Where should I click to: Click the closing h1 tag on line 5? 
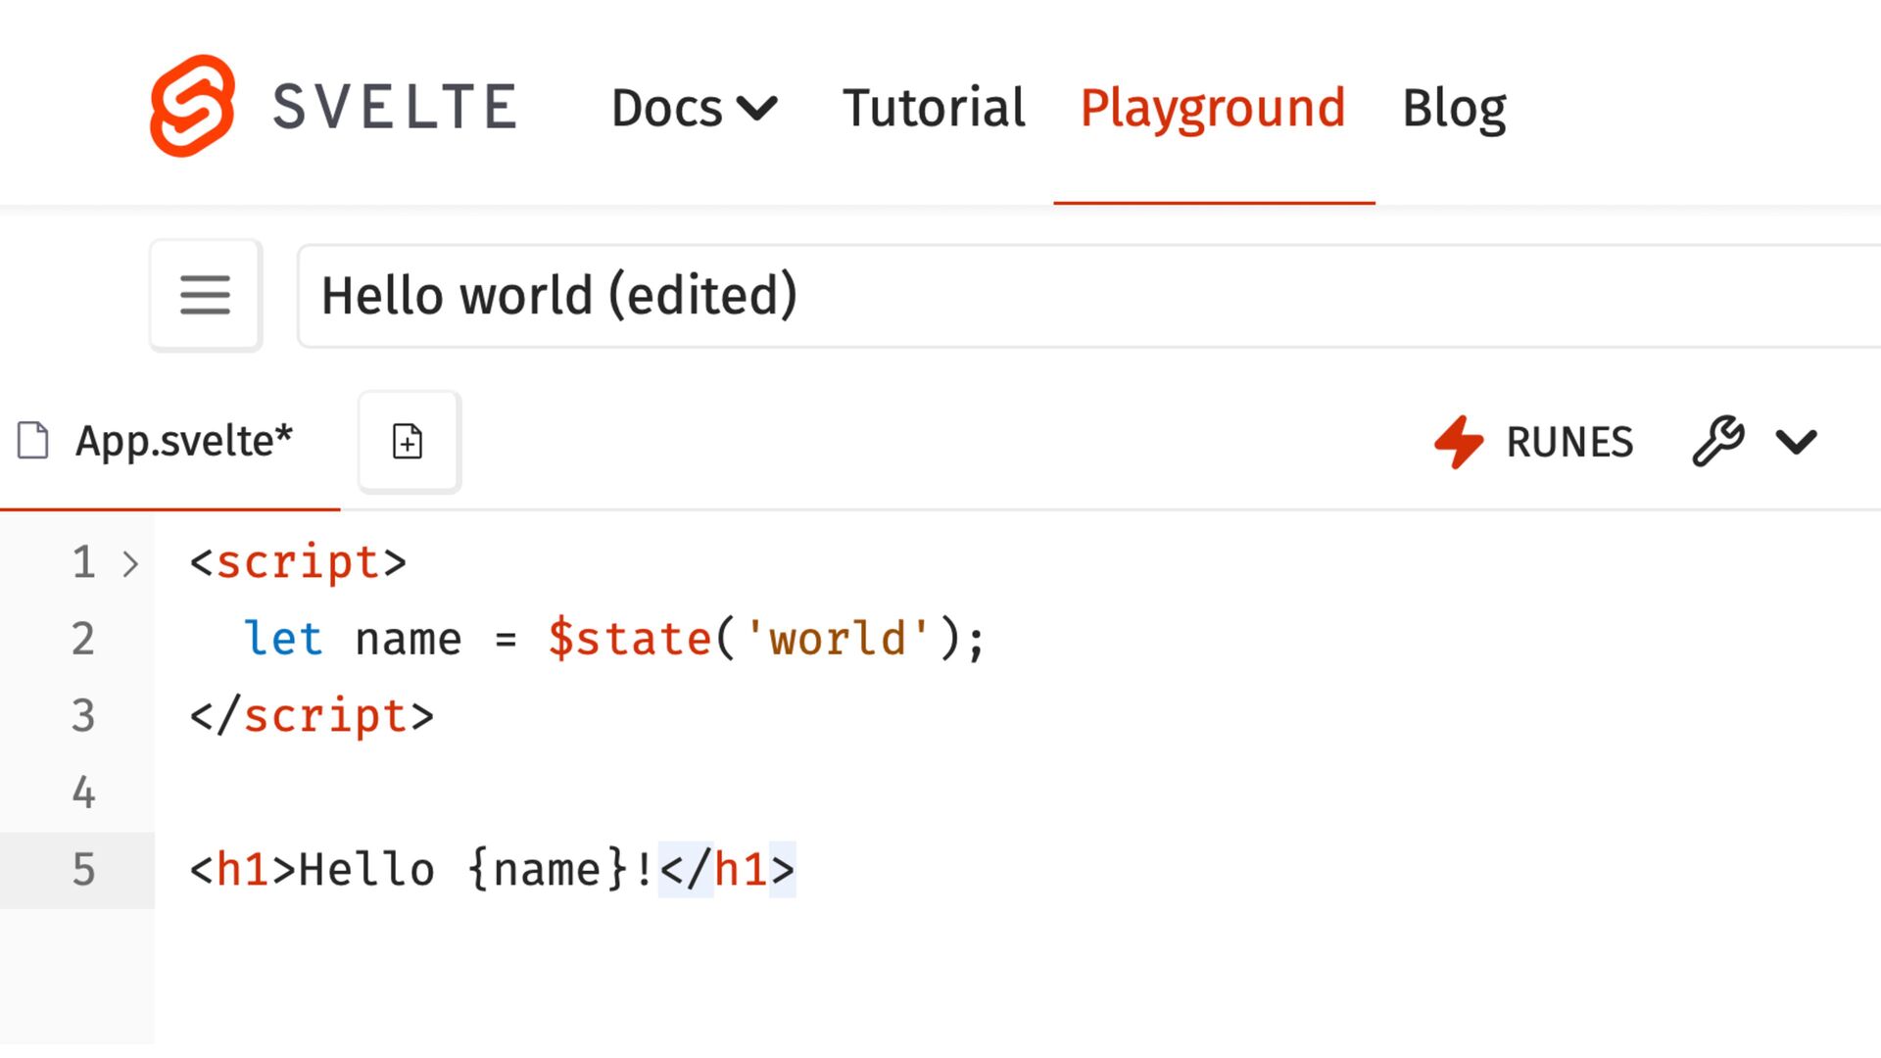(727, 870)
